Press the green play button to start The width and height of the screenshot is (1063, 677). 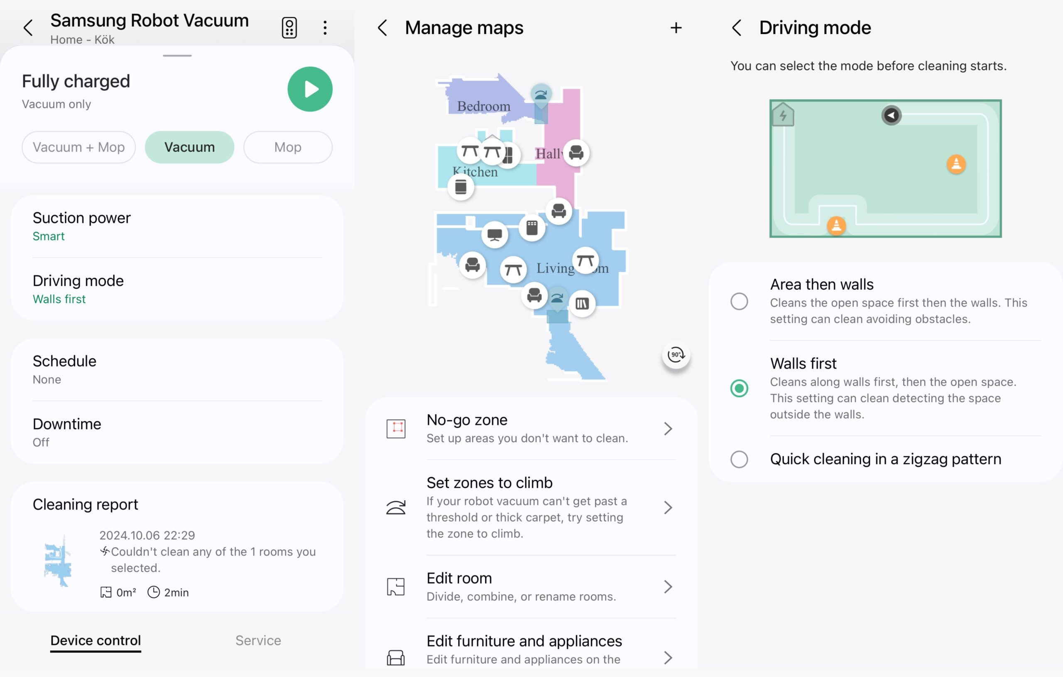pos(311,90)
